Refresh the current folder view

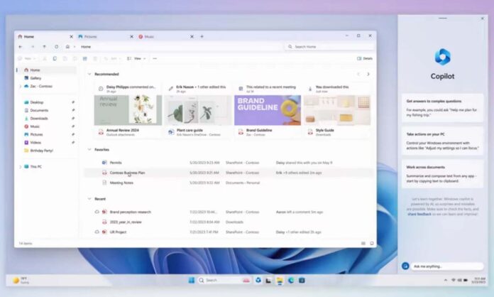[55, 47]
